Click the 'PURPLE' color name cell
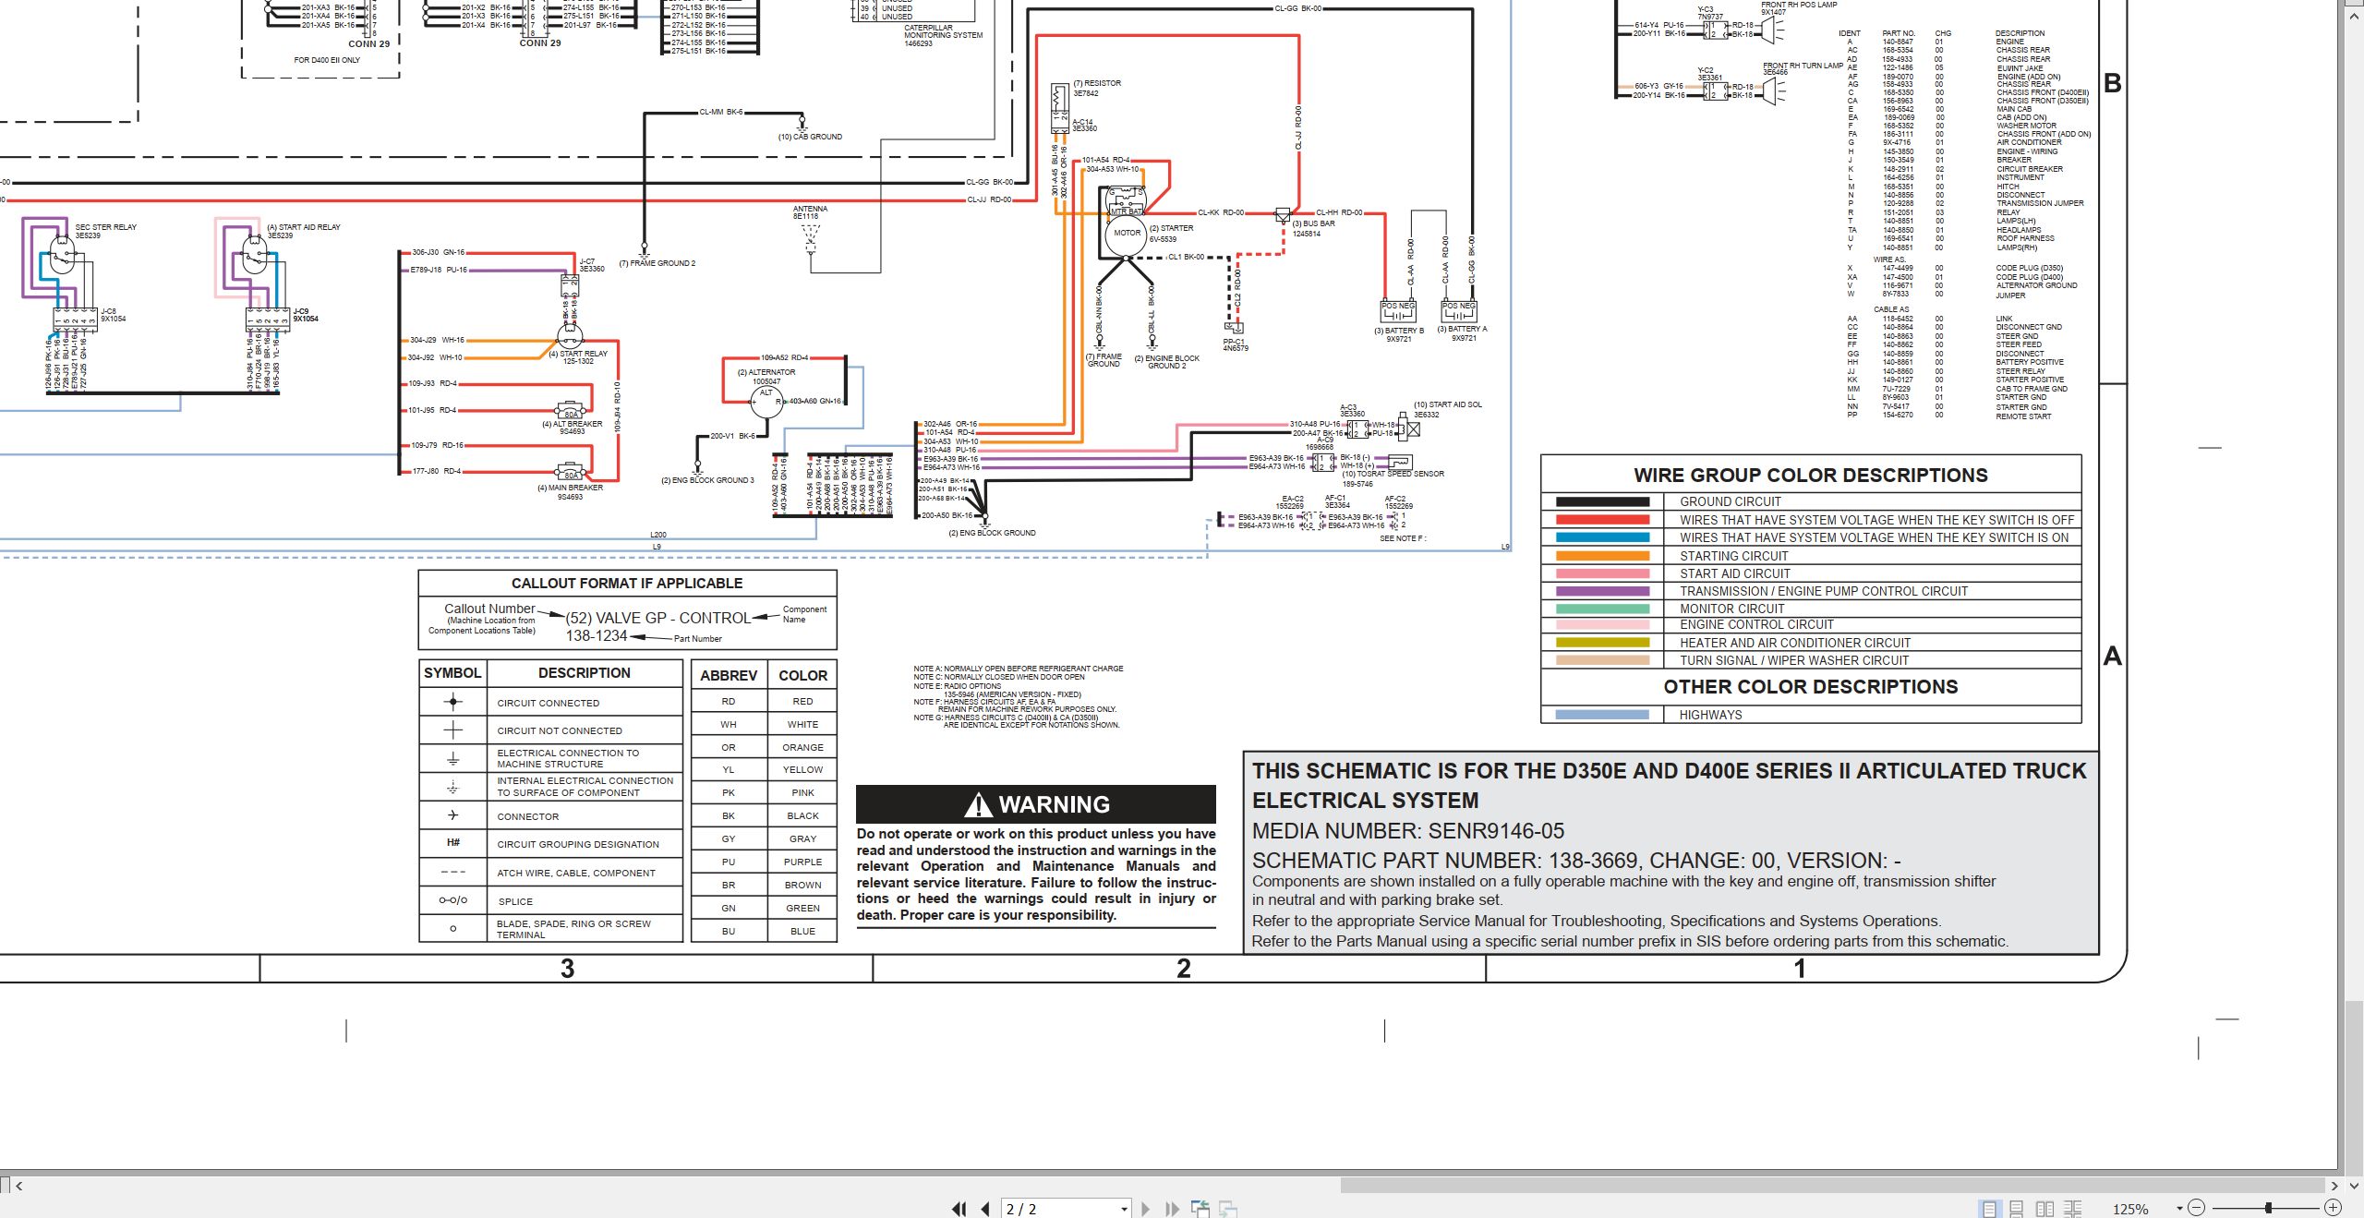 [x=802, y=862]
